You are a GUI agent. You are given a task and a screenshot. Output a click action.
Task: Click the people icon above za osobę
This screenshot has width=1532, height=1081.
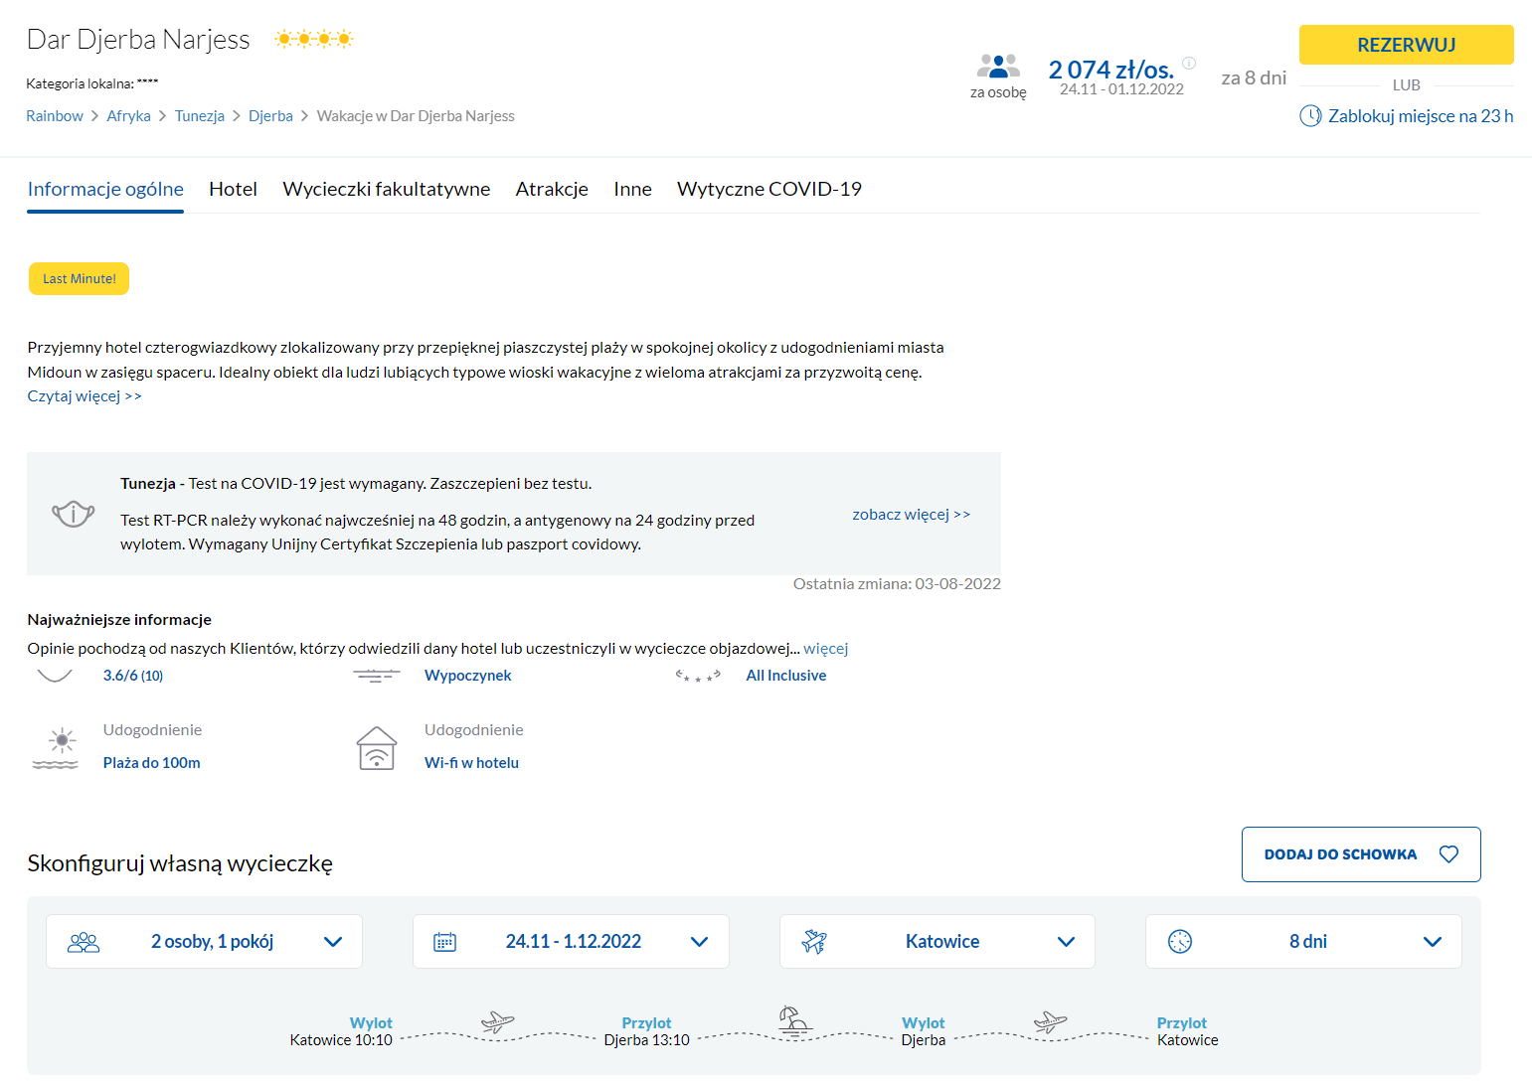point(998,67)
